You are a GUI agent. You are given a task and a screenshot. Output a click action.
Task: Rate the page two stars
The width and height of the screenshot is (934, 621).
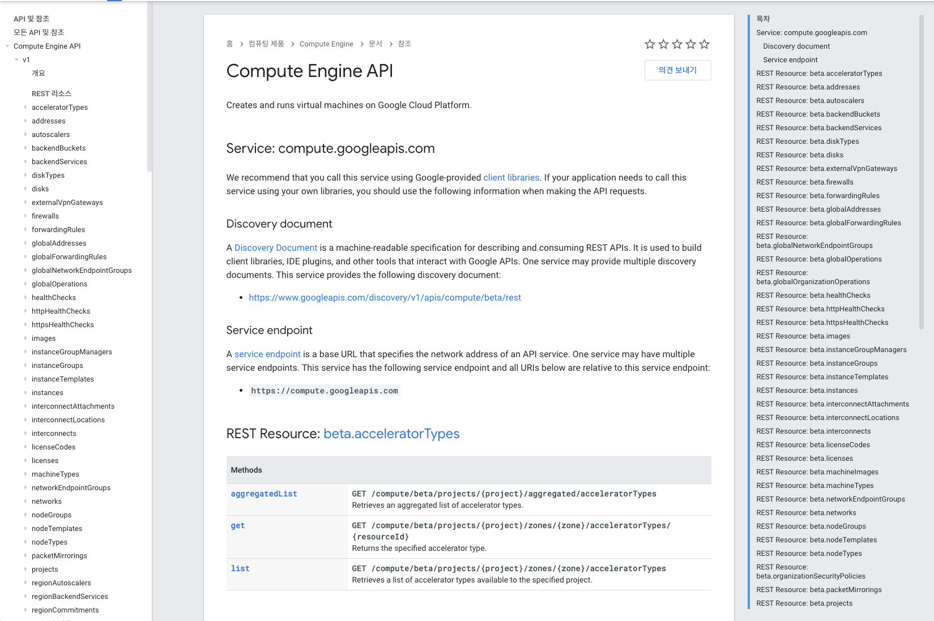(x=663, y=44)
